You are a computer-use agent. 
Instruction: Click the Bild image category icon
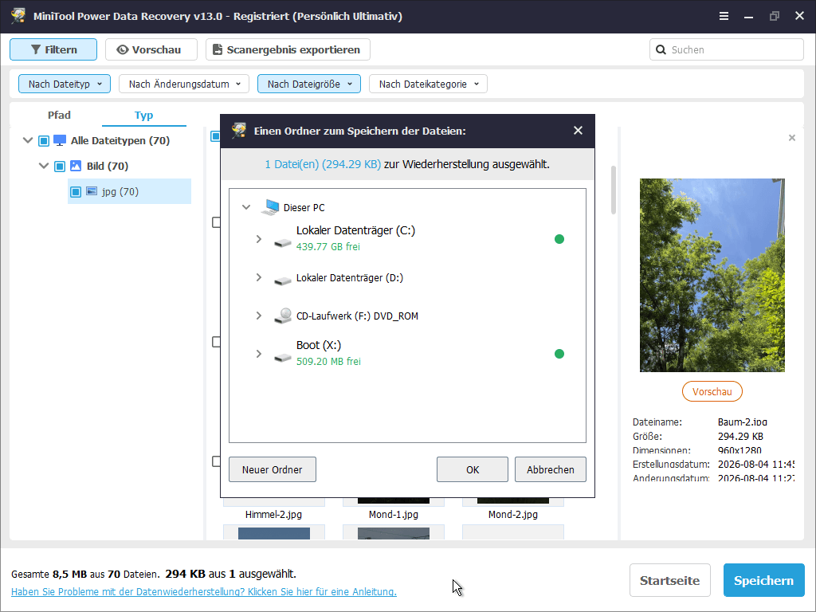[76, 166]
